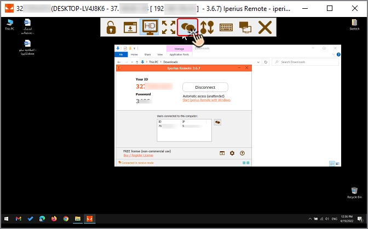Open recent locations dropdown in explorer

click(x=132, y=62)
